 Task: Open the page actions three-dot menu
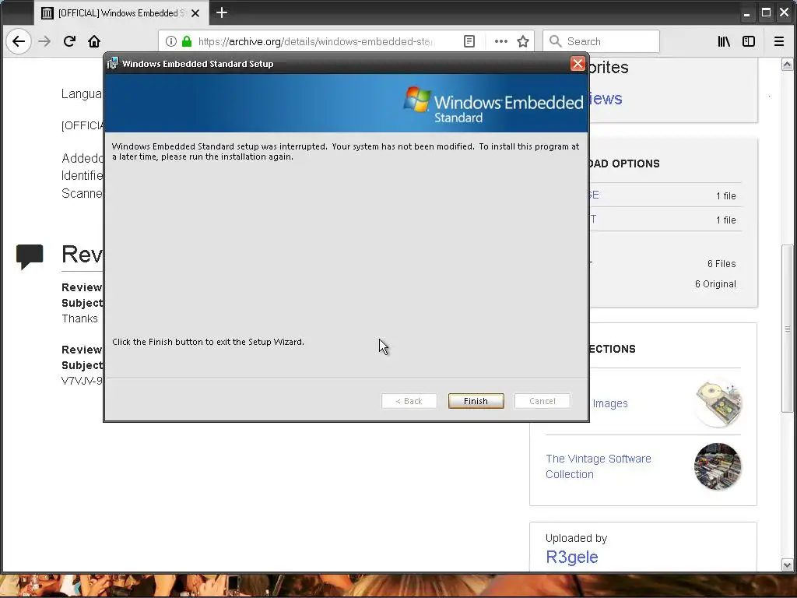click(x=501, y=41)
